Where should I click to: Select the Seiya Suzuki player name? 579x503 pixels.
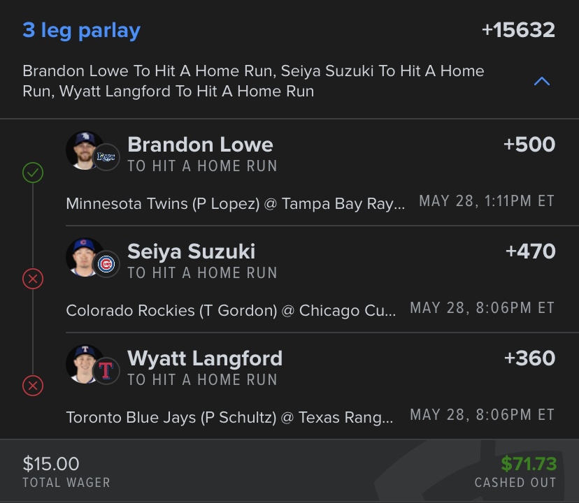[191, 251]
